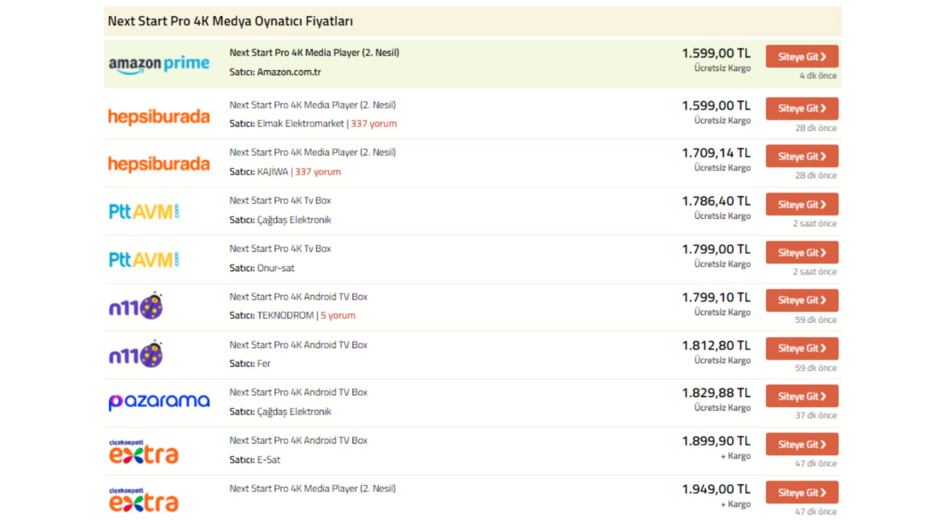The height and width of the screenshot is (521, 927).
Task: Click the 1.799,10 TL price
Action: click(716, 298)
